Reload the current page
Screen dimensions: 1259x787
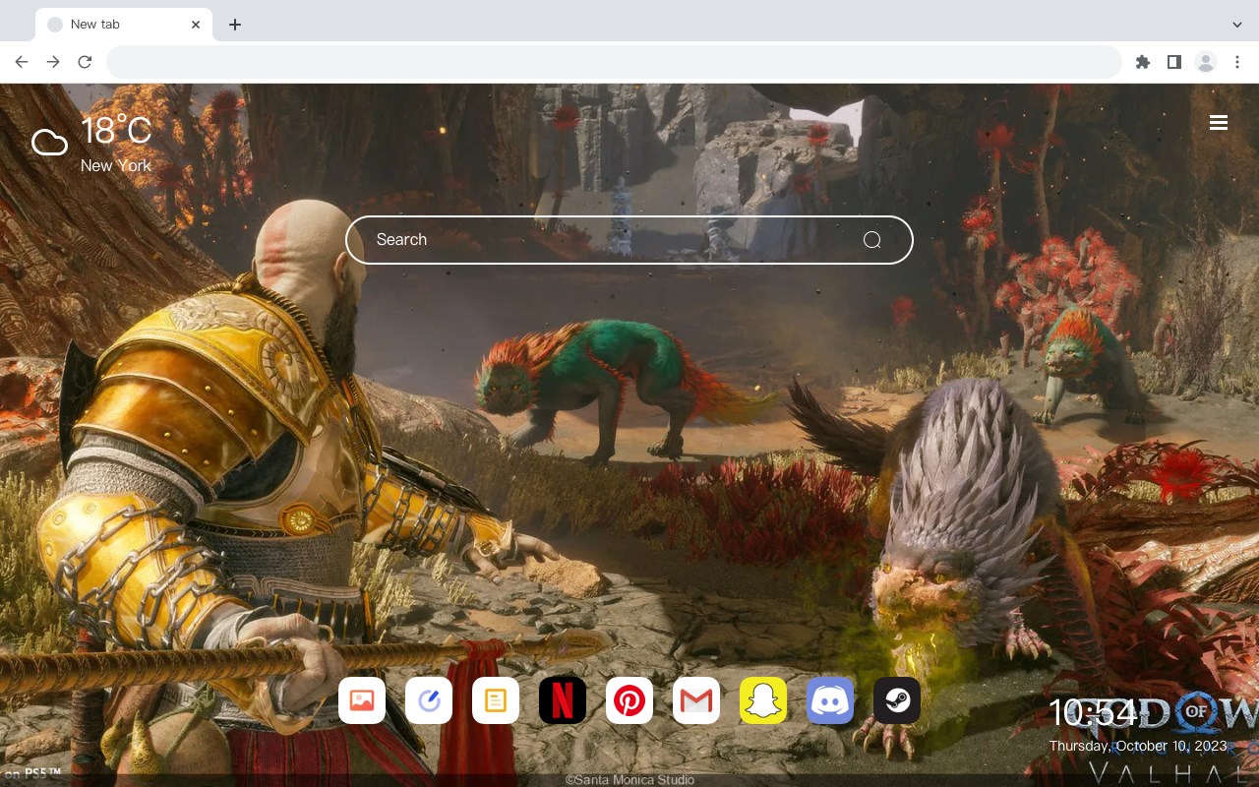(85, 62)
